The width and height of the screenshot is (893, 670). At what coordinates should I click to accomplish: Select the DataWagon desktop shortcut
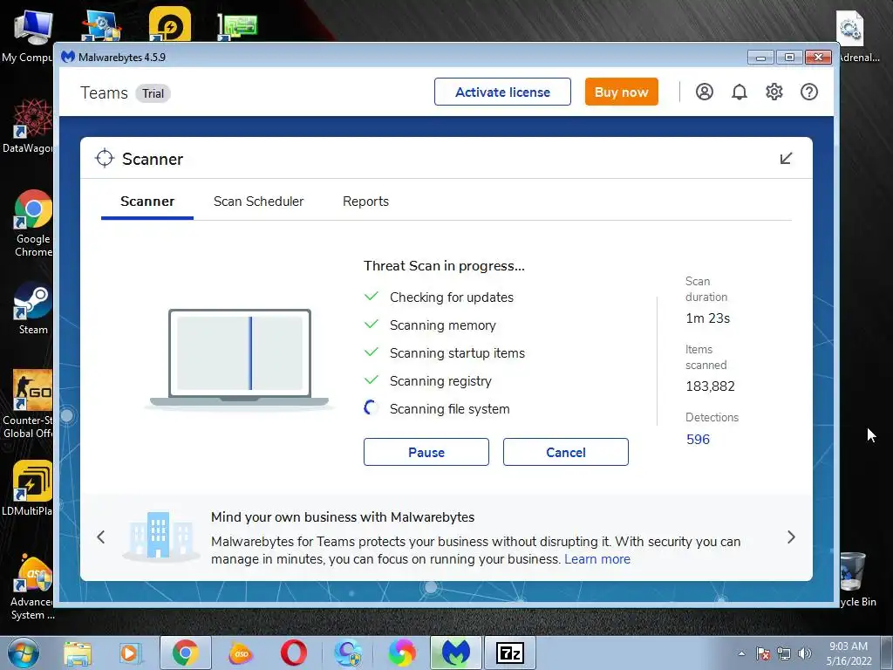(x=27, y=126)
